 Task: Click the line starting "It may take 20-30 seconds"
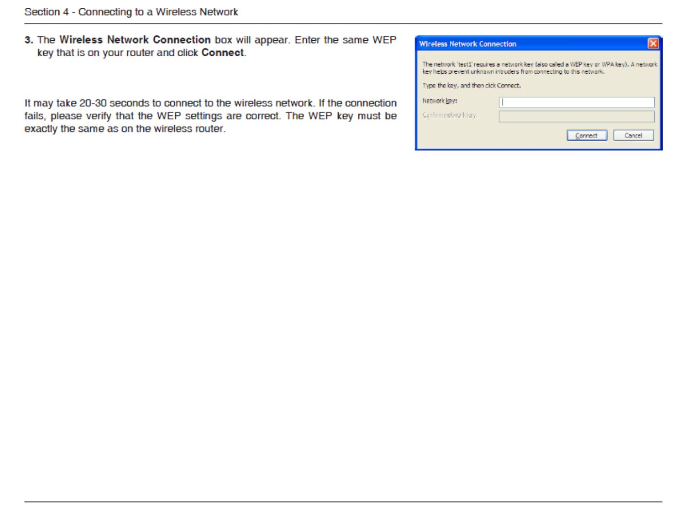[211, 103]
